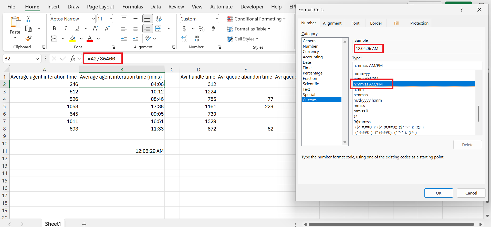The height and width of the screenshot is (227, 491).
Task: Open the Number Format Custom dropdown
Action: coord(217,19)
